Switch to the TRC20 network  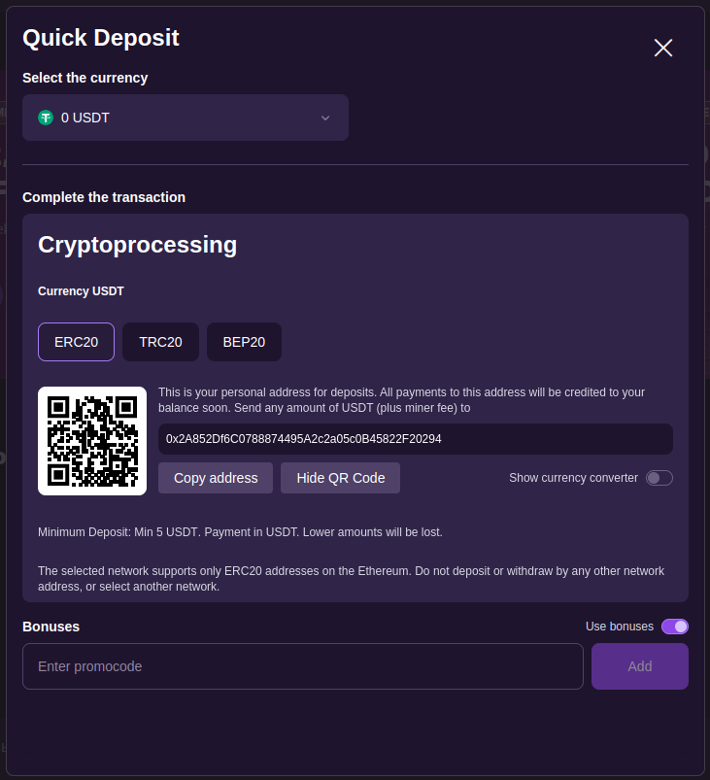click(x=160, y=342)
